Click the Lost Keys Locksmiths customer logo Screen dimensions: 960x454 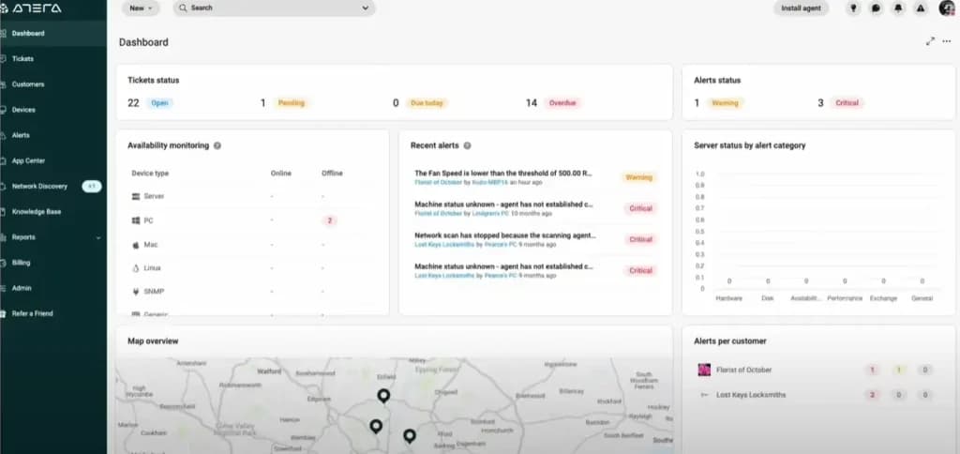[x=704, y=395]
